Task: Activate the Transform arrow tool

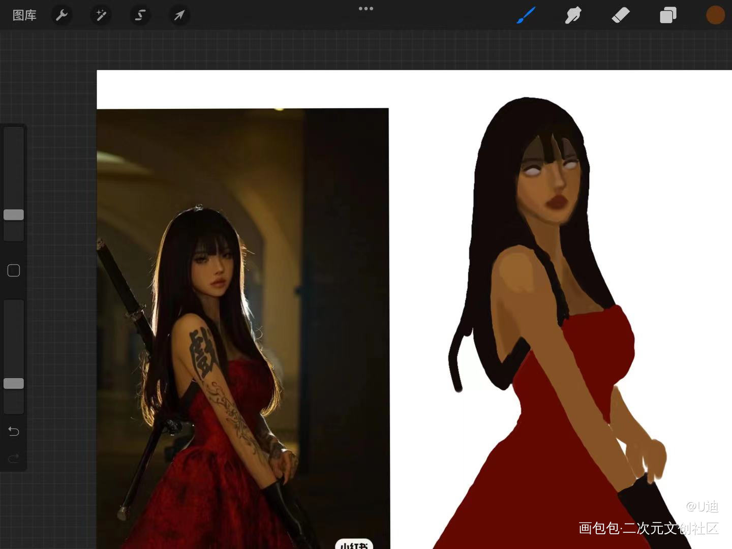Action: coord(179,15)
